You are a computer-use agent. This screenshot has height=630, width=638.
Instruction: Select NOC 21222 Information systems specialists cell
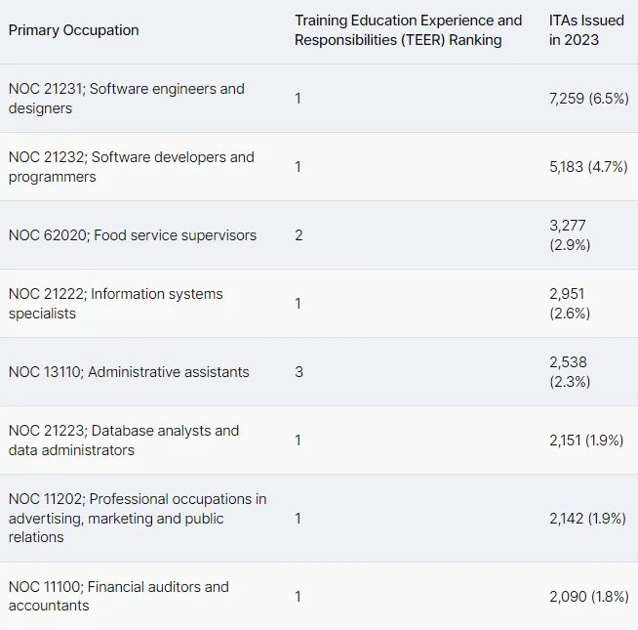pyautogui.click(x=115, y=304)
